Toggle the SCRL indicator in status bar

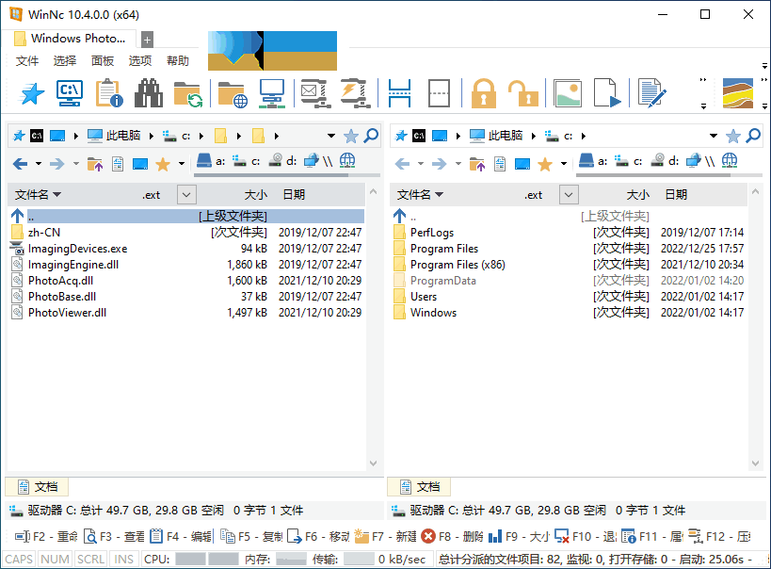(x=91, y=560)
